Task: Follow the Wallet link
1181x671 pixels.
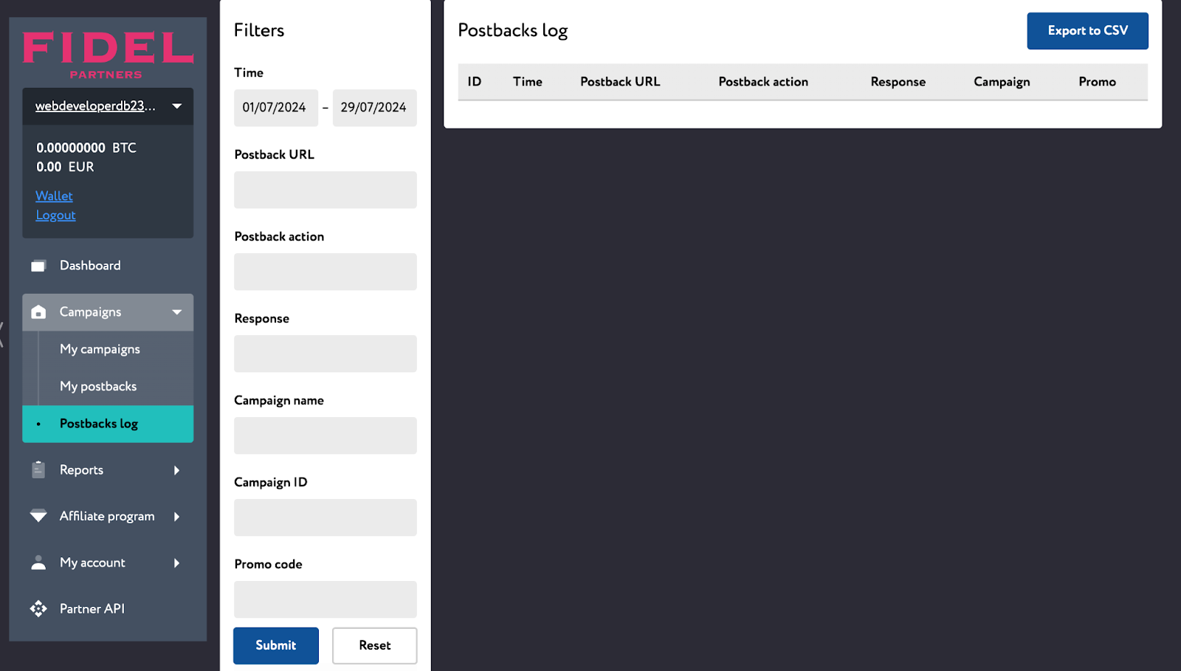Action: click(54, 196)
